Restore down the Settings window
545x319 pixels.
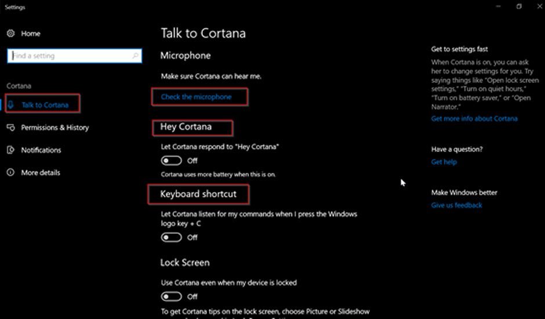coord(519,6)
